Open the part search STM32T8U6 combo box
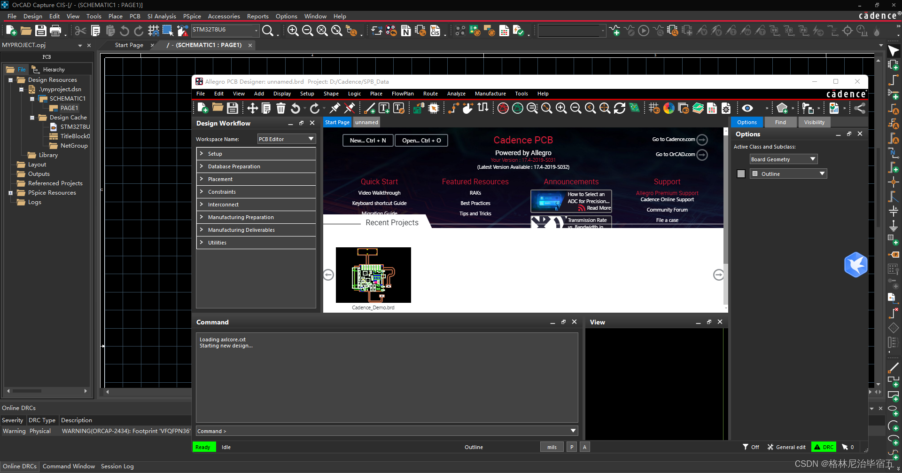Screen dimensions: 902x473 pos(225,30)
